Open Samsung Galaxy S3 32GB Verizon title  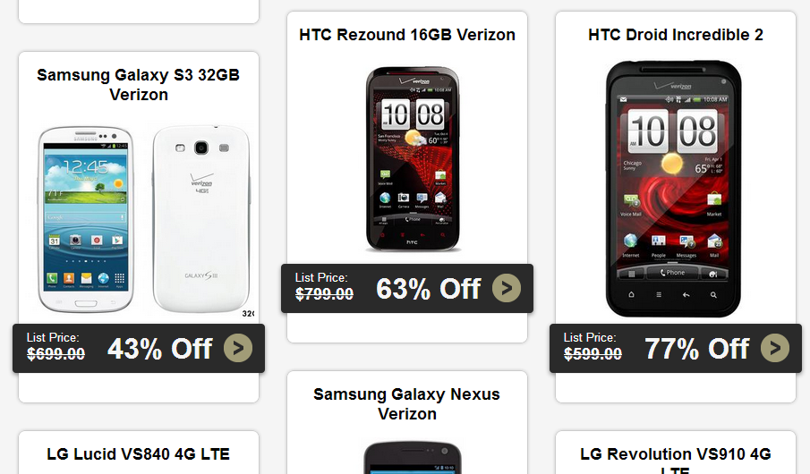point(139,85)
